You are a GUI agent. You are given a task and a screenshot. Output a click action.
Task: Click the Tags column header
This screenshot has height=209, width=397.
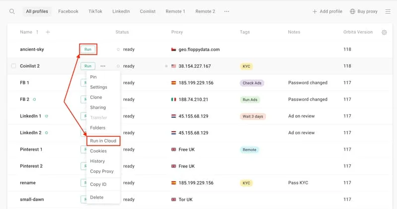pos(245,32)
